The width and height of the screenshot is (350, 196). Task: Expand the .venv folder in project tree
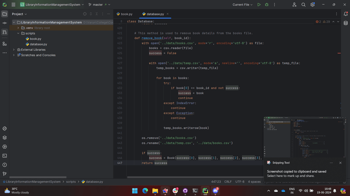click(x=18, y=28)
